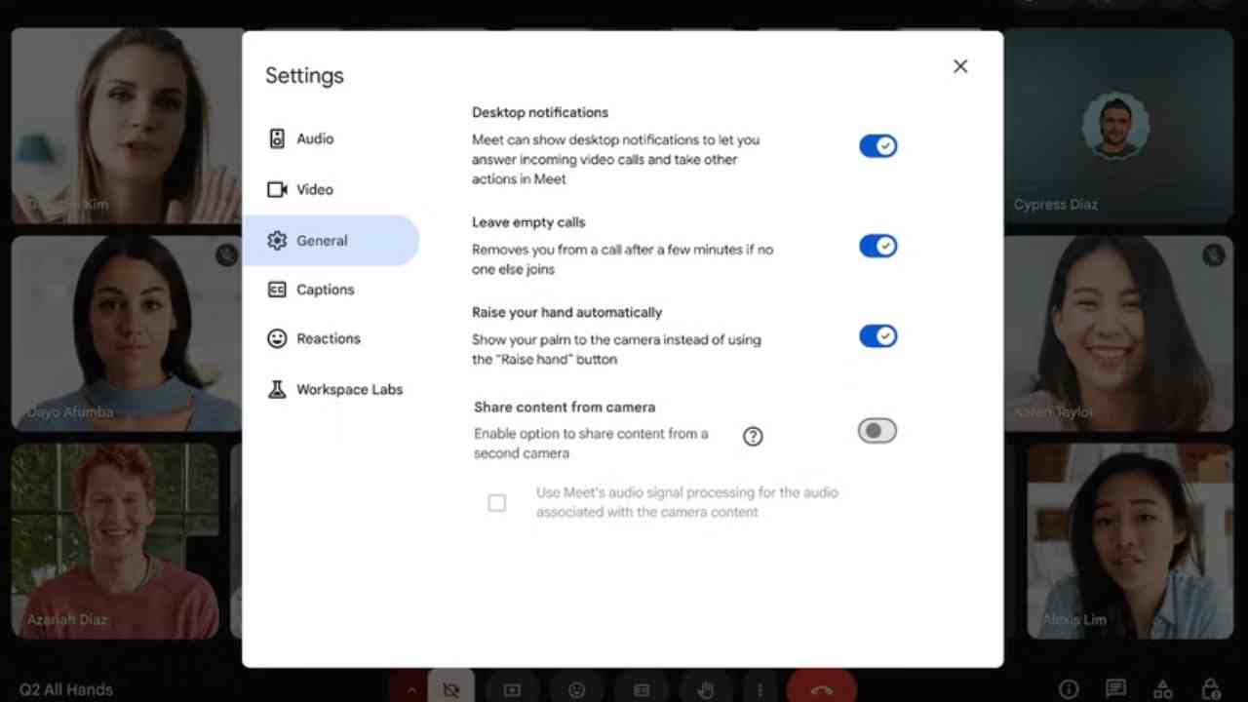The height and width of the screenshot is (702, 1248).
Task: Enable Share content from camera
Action: pyautogui.click(x=876, y=430)
